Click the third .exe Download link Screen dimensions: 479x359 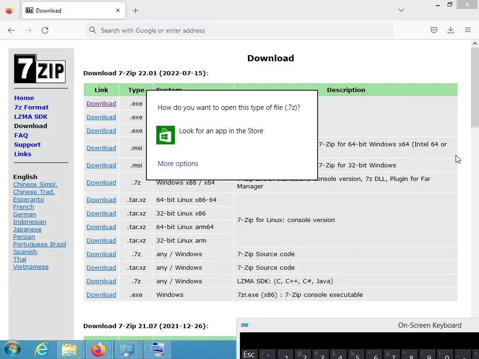101,131
